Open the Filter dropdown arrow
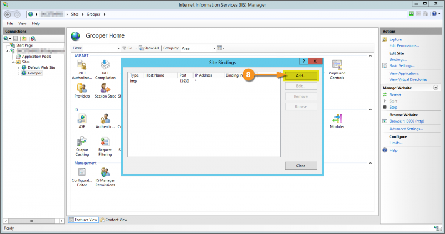The width and height of the screenshot is (445, 234). [118, 48]
